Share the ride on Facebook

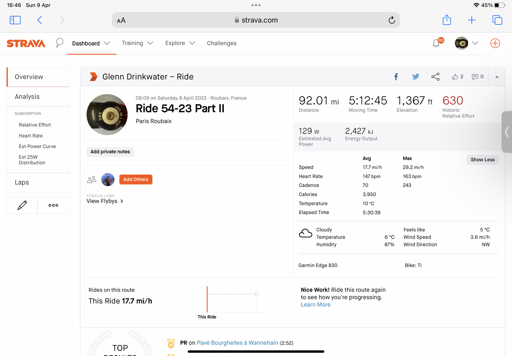pos(396,77)
